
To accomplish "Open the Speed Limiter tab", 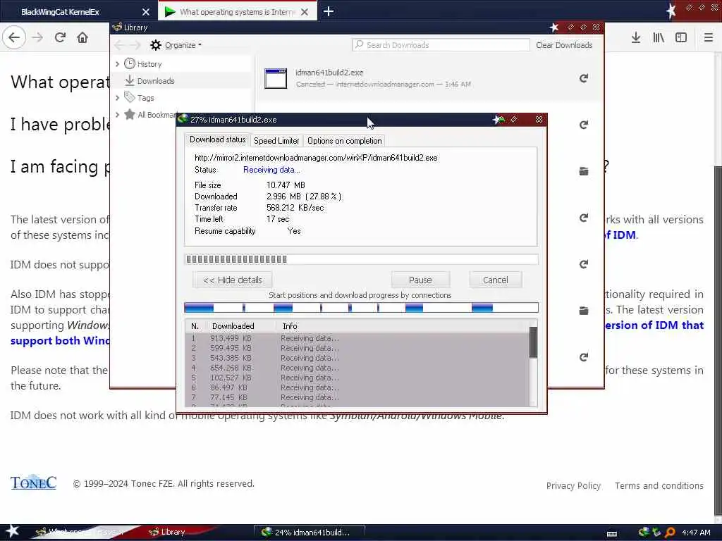I will [x=276, y=141].
